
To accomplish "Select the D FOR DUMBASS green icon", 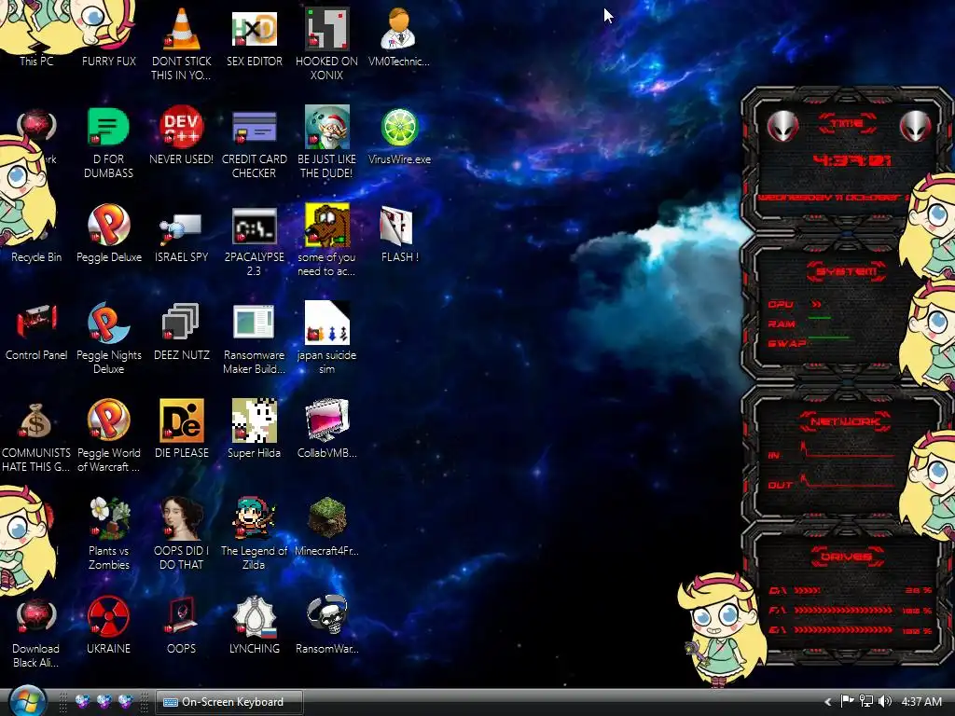I will pos(108,142).
